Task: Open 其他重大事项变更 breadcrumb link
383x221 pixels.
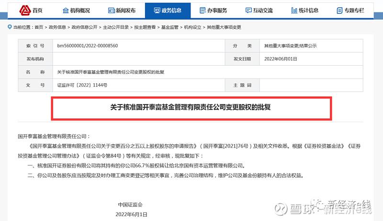Action: (x=224, y=27)
